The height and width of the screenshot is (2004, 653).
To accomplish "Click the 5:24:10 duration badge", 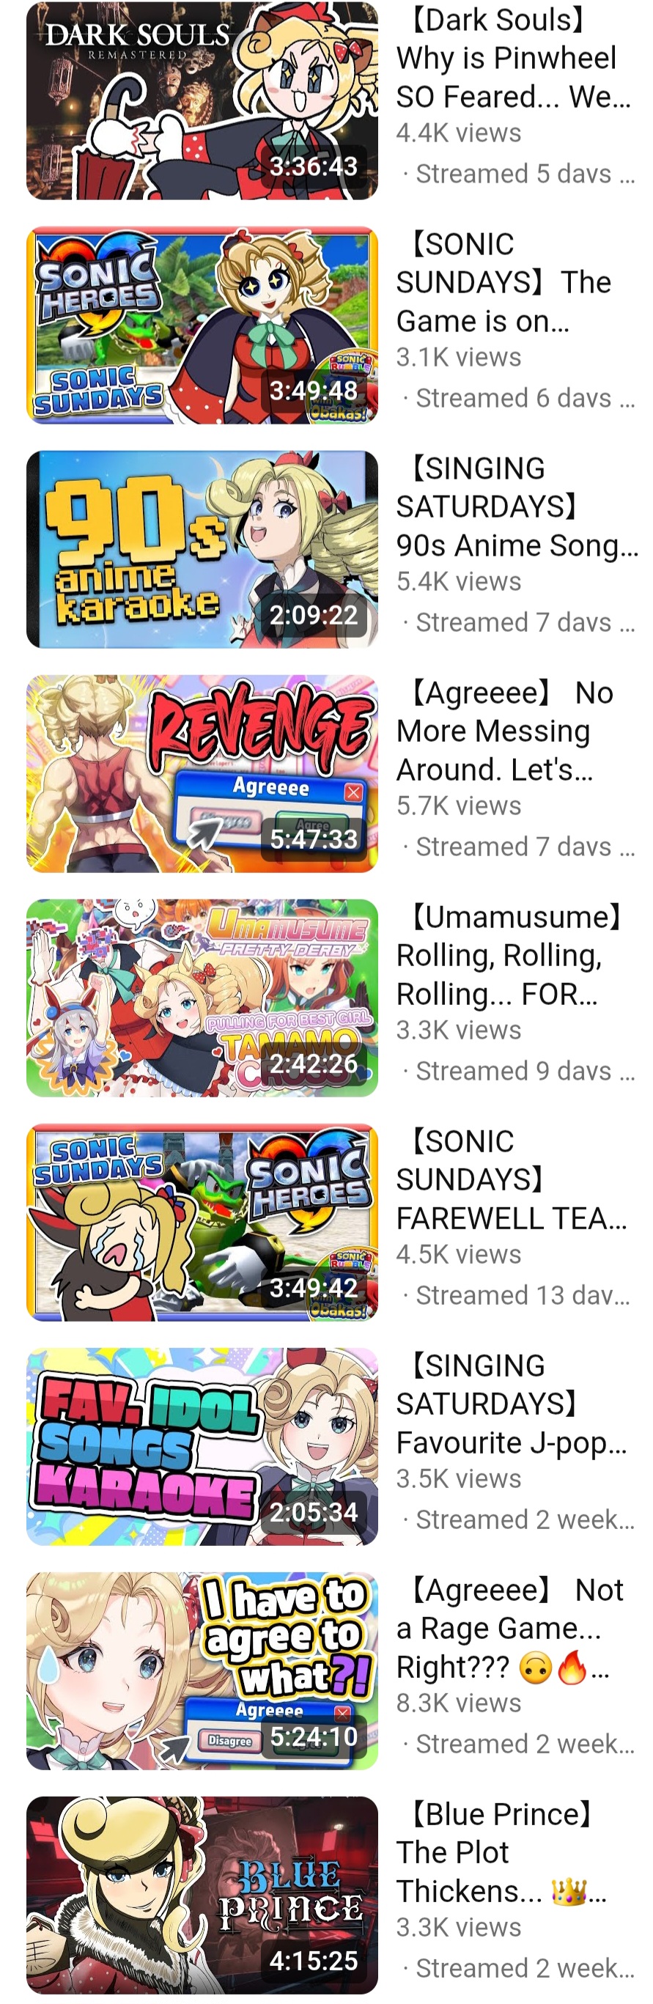I will (x=313, y=1736).
